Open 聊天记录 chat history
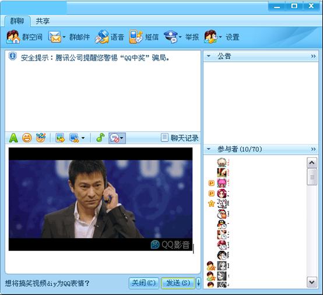323x295 pixels. click(180, 138)
